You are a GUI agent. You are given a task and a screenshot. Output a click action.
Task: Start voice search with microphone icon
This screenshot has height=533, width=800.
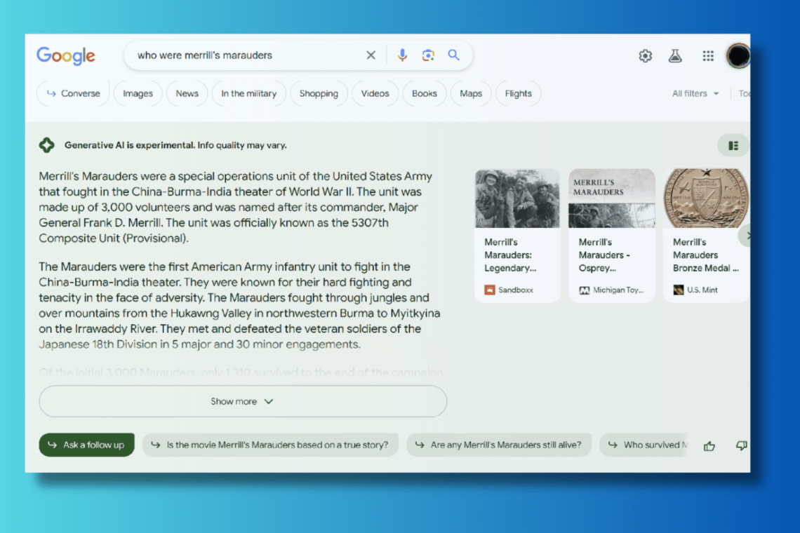click(x=403, y=55)
